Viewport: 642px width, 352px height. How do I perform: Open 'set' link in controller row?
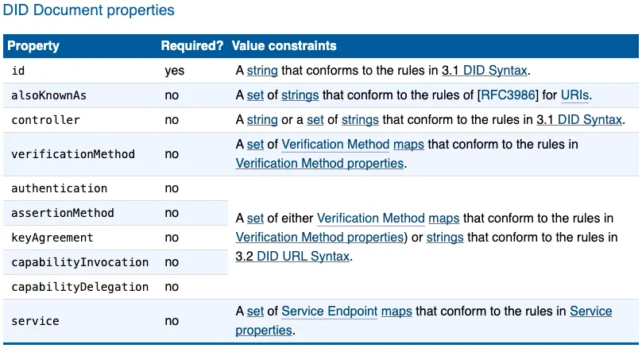pos(315,119)
